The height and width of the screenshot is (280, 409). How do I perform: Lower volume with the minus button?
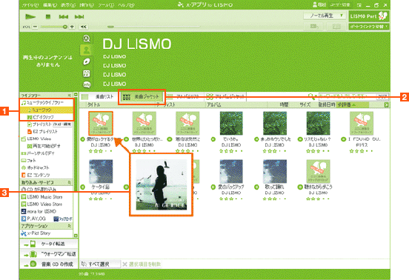36,27
